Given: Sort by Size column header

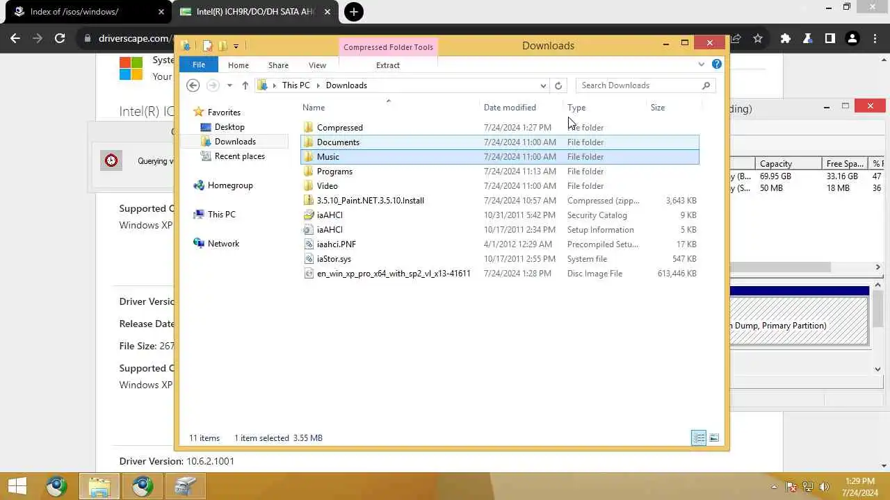Looking at the screenshot, I should [x=658, y=108].
